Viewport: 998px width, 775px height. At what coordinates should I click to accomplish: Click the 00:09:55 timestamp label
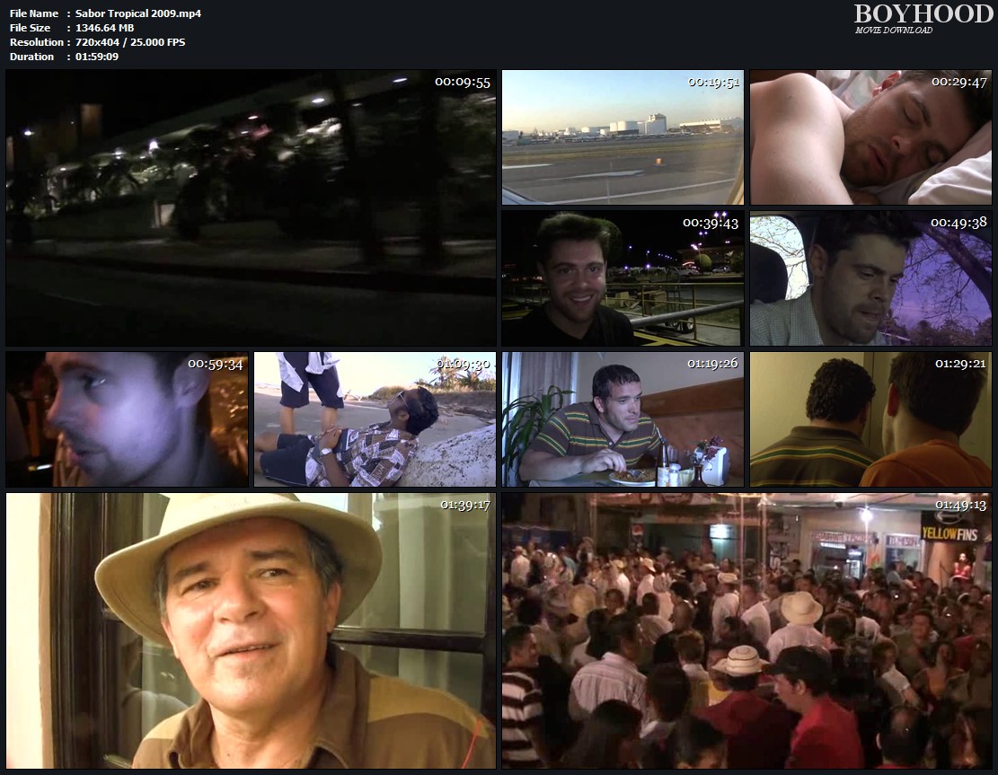click(x=463, y=82)
